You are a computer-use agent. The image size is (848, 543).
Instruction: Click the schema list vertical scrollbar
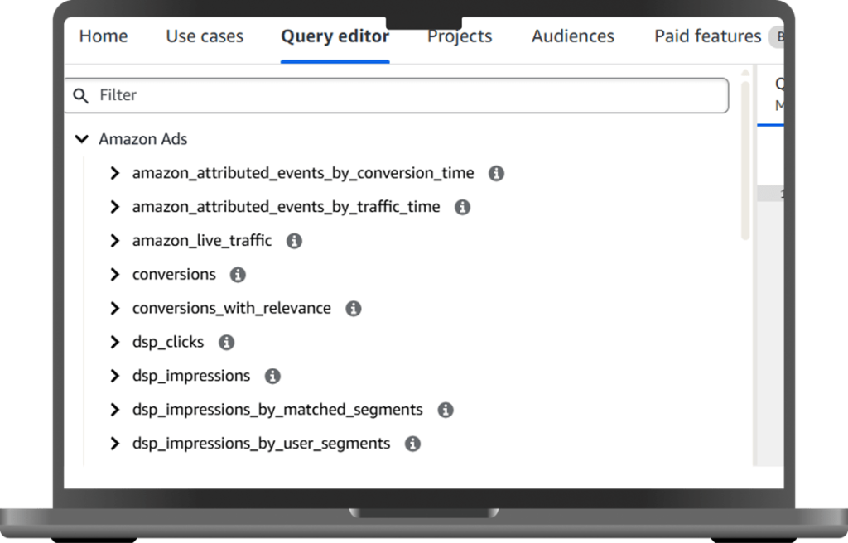[x=745, y=160]
